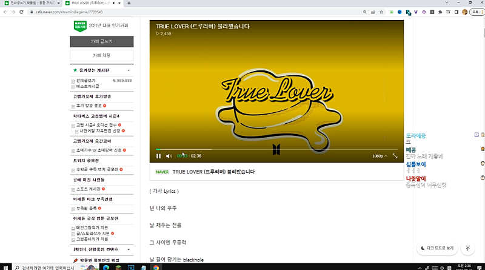Mute the TRUE LOVER tab audio icon
This screenshot has width=485, height=270.
coord(114,3)
